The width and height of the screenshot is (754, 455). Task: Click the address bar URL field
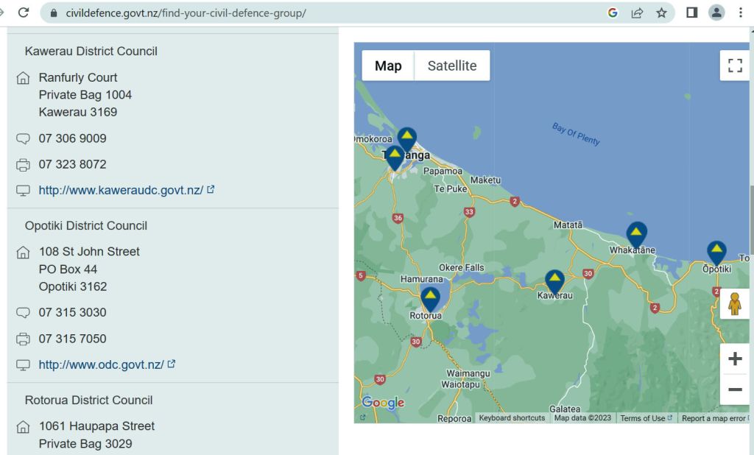coord(295,13)
